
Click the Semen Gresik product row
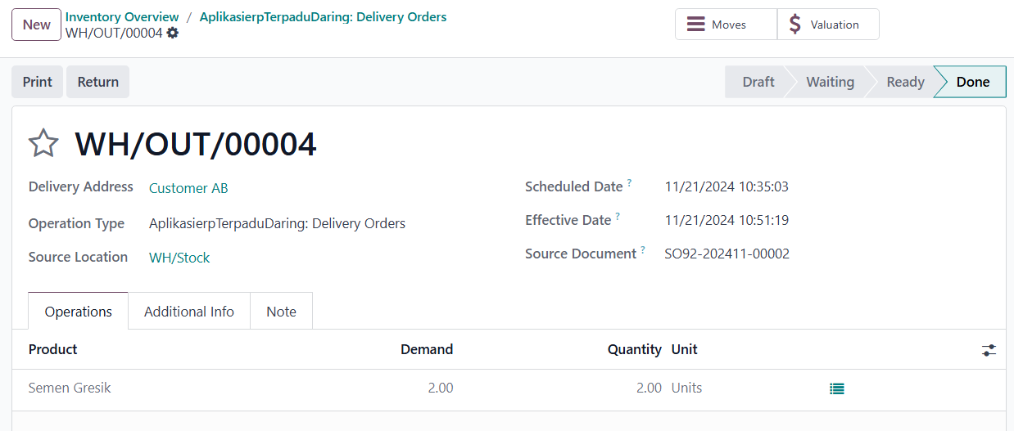pos(509,388)
